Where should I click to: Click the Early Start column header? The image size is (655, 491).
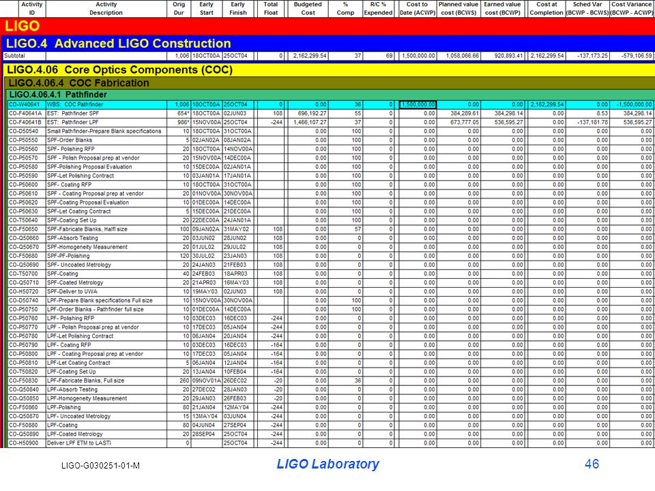(206, 9)
